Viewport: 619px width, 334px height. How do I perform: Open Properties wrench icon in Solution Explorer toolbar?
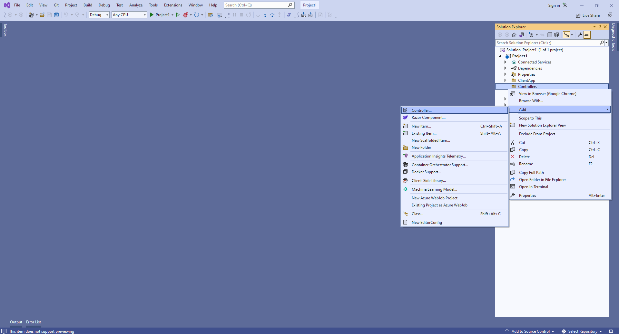pyautogui.click(x=580, y=35)
